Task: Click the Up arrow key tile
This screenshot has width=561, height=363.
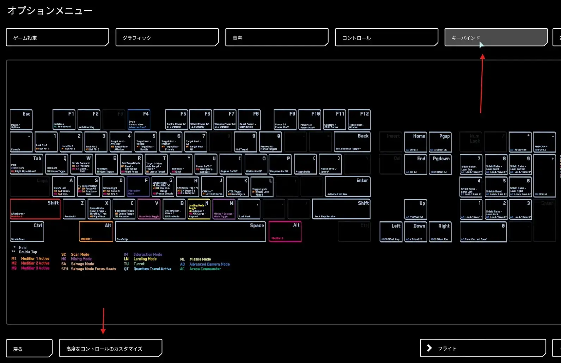Action: click(415, 209)
